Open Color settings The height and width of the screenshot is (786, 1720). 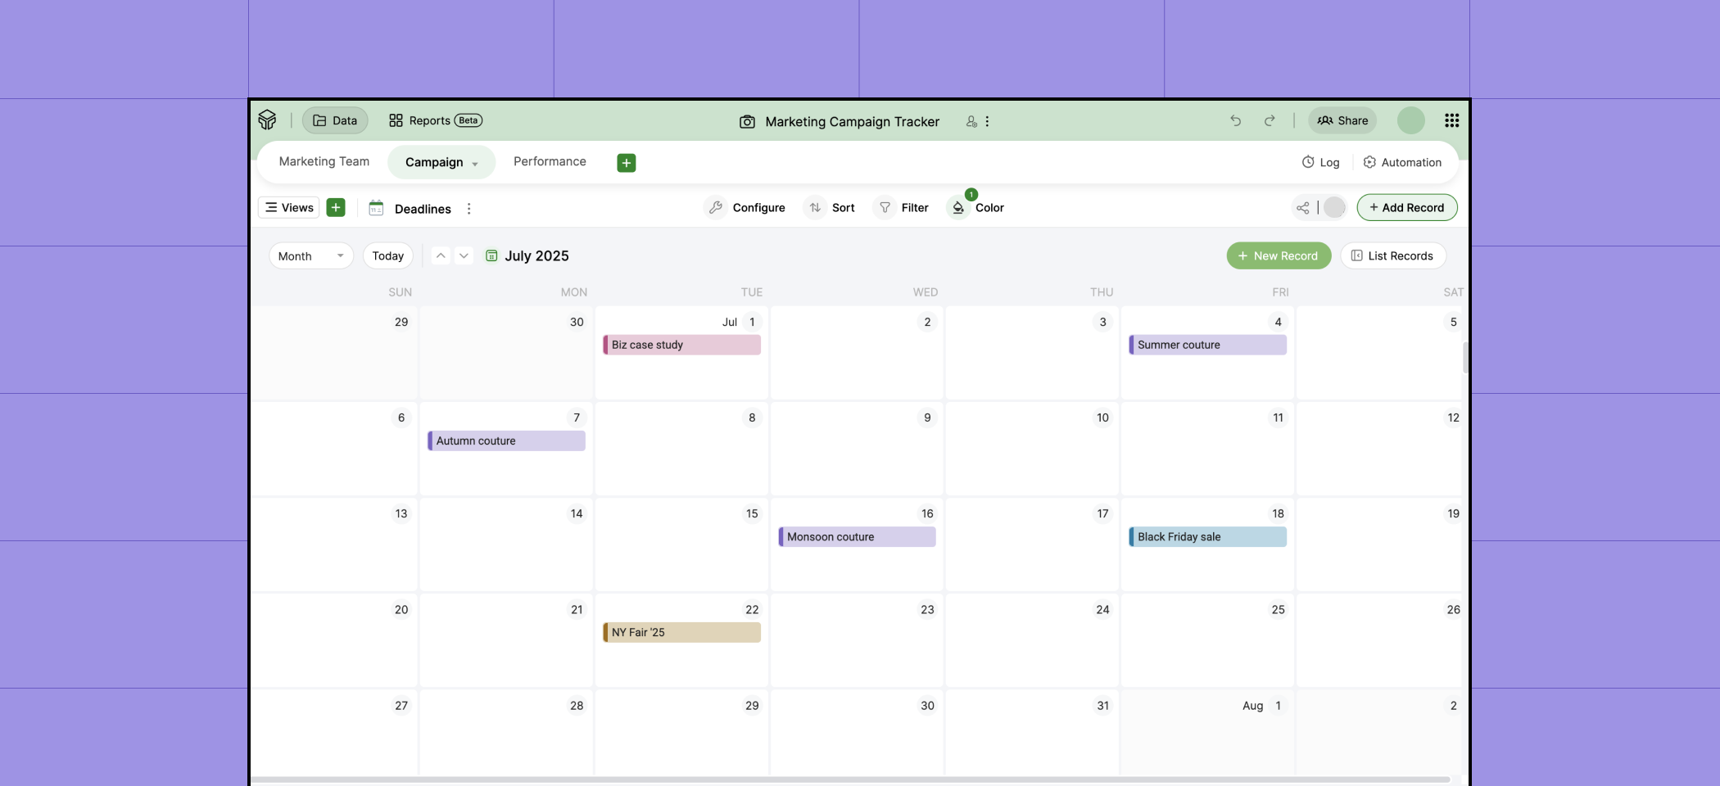(x=976, y=207)
